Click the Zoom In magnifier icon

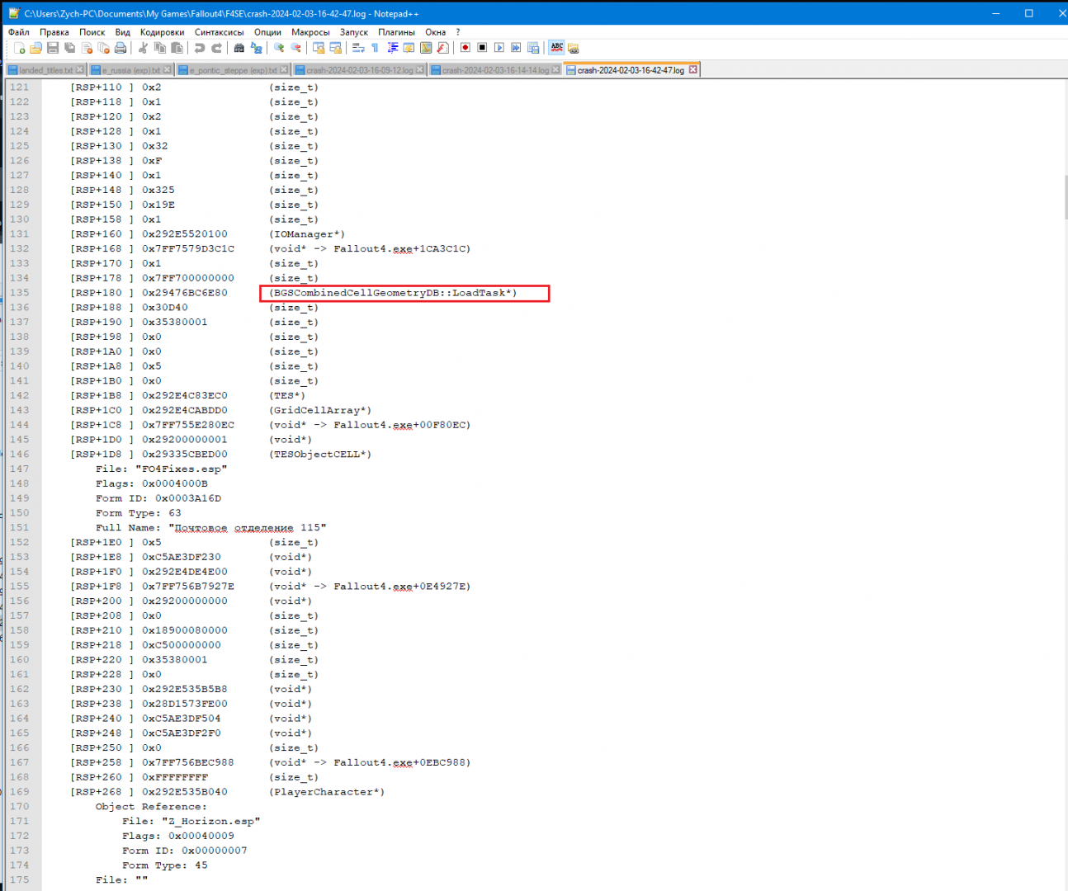[279, 48]
